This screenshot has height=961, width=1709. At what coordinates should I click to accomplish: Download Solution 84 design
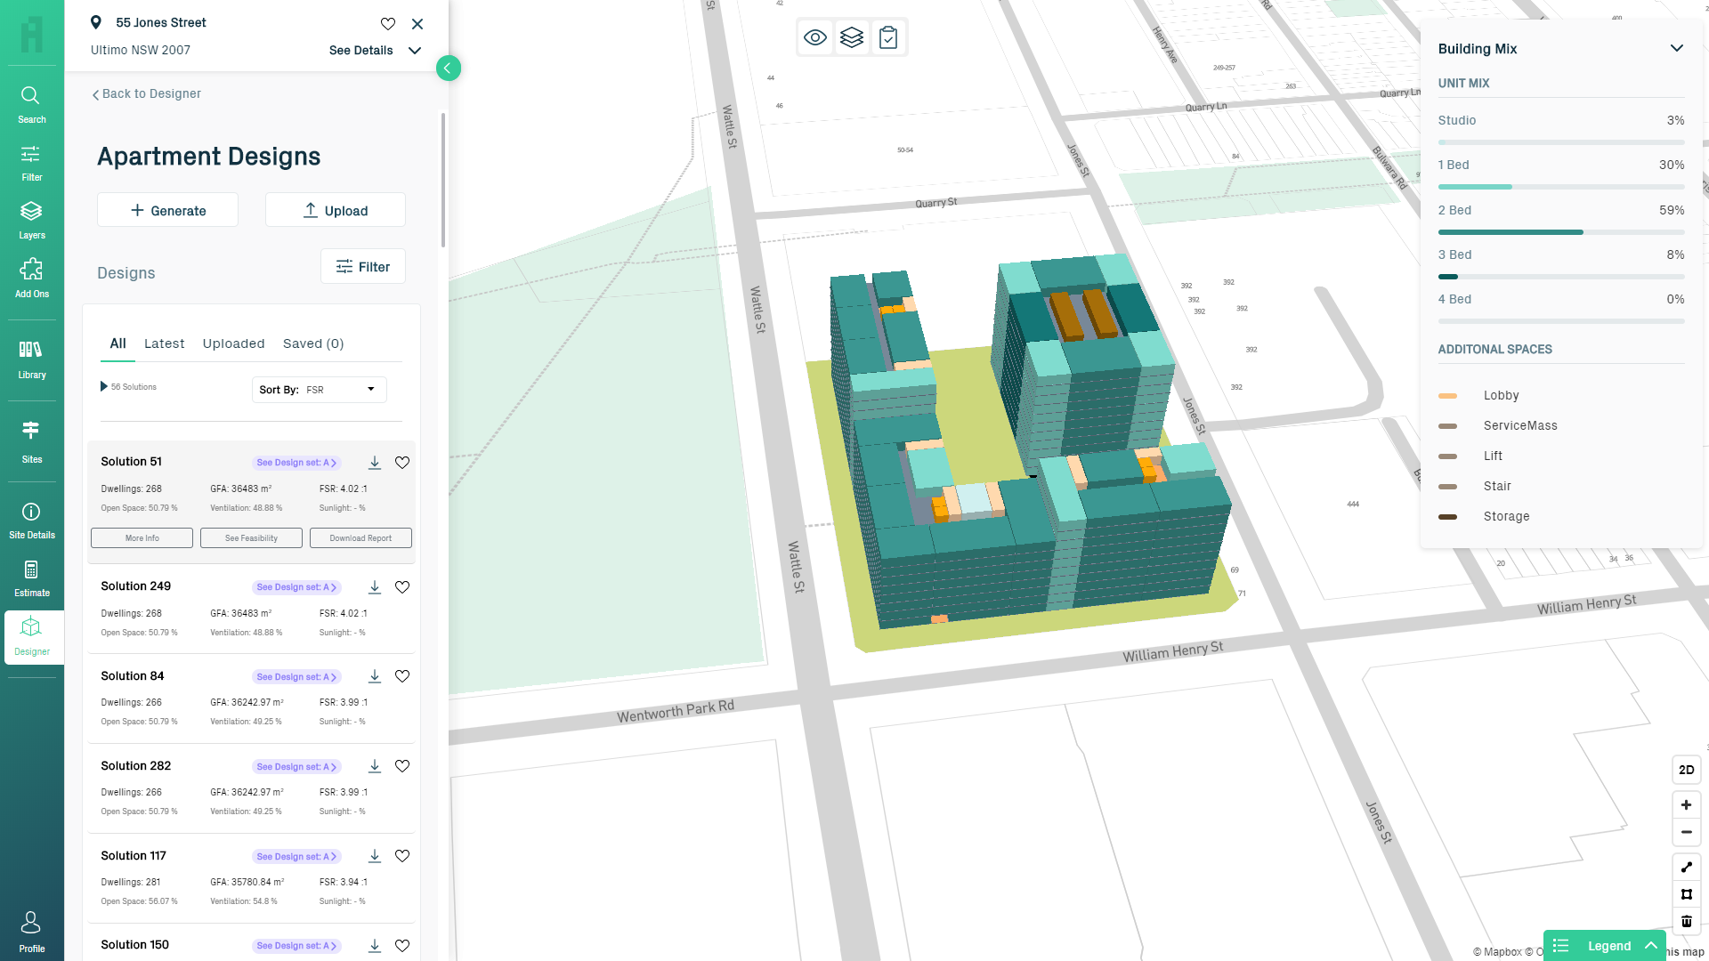point(375,676)
